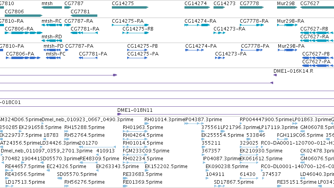This screenshot has height=188, width=334.
Task: Click EST RH01963.5prime label
Action: pos(143,127)
